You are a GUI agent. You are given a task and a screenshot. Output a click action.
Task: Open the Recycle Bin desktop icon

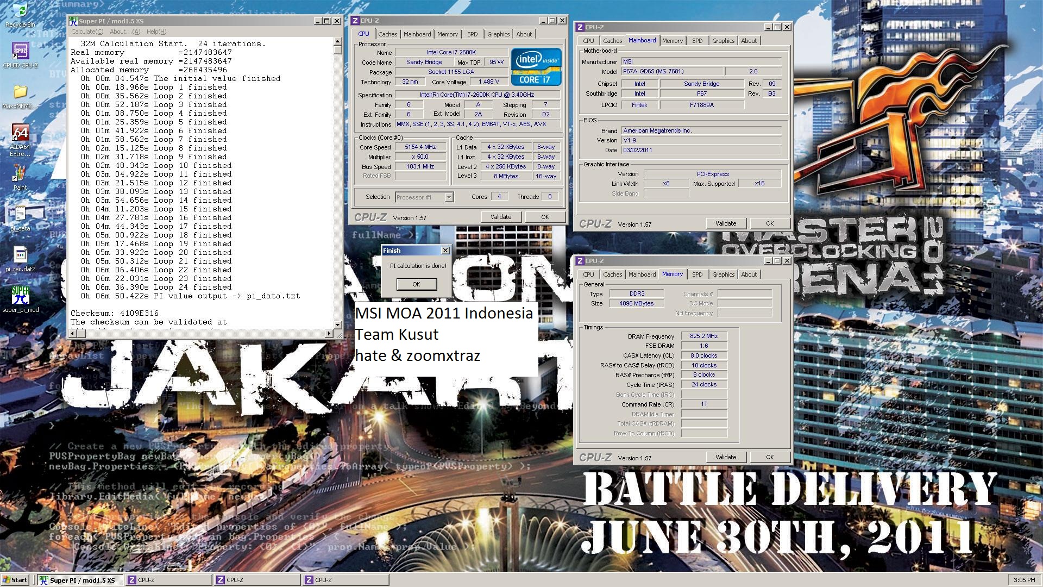[20, 12]
